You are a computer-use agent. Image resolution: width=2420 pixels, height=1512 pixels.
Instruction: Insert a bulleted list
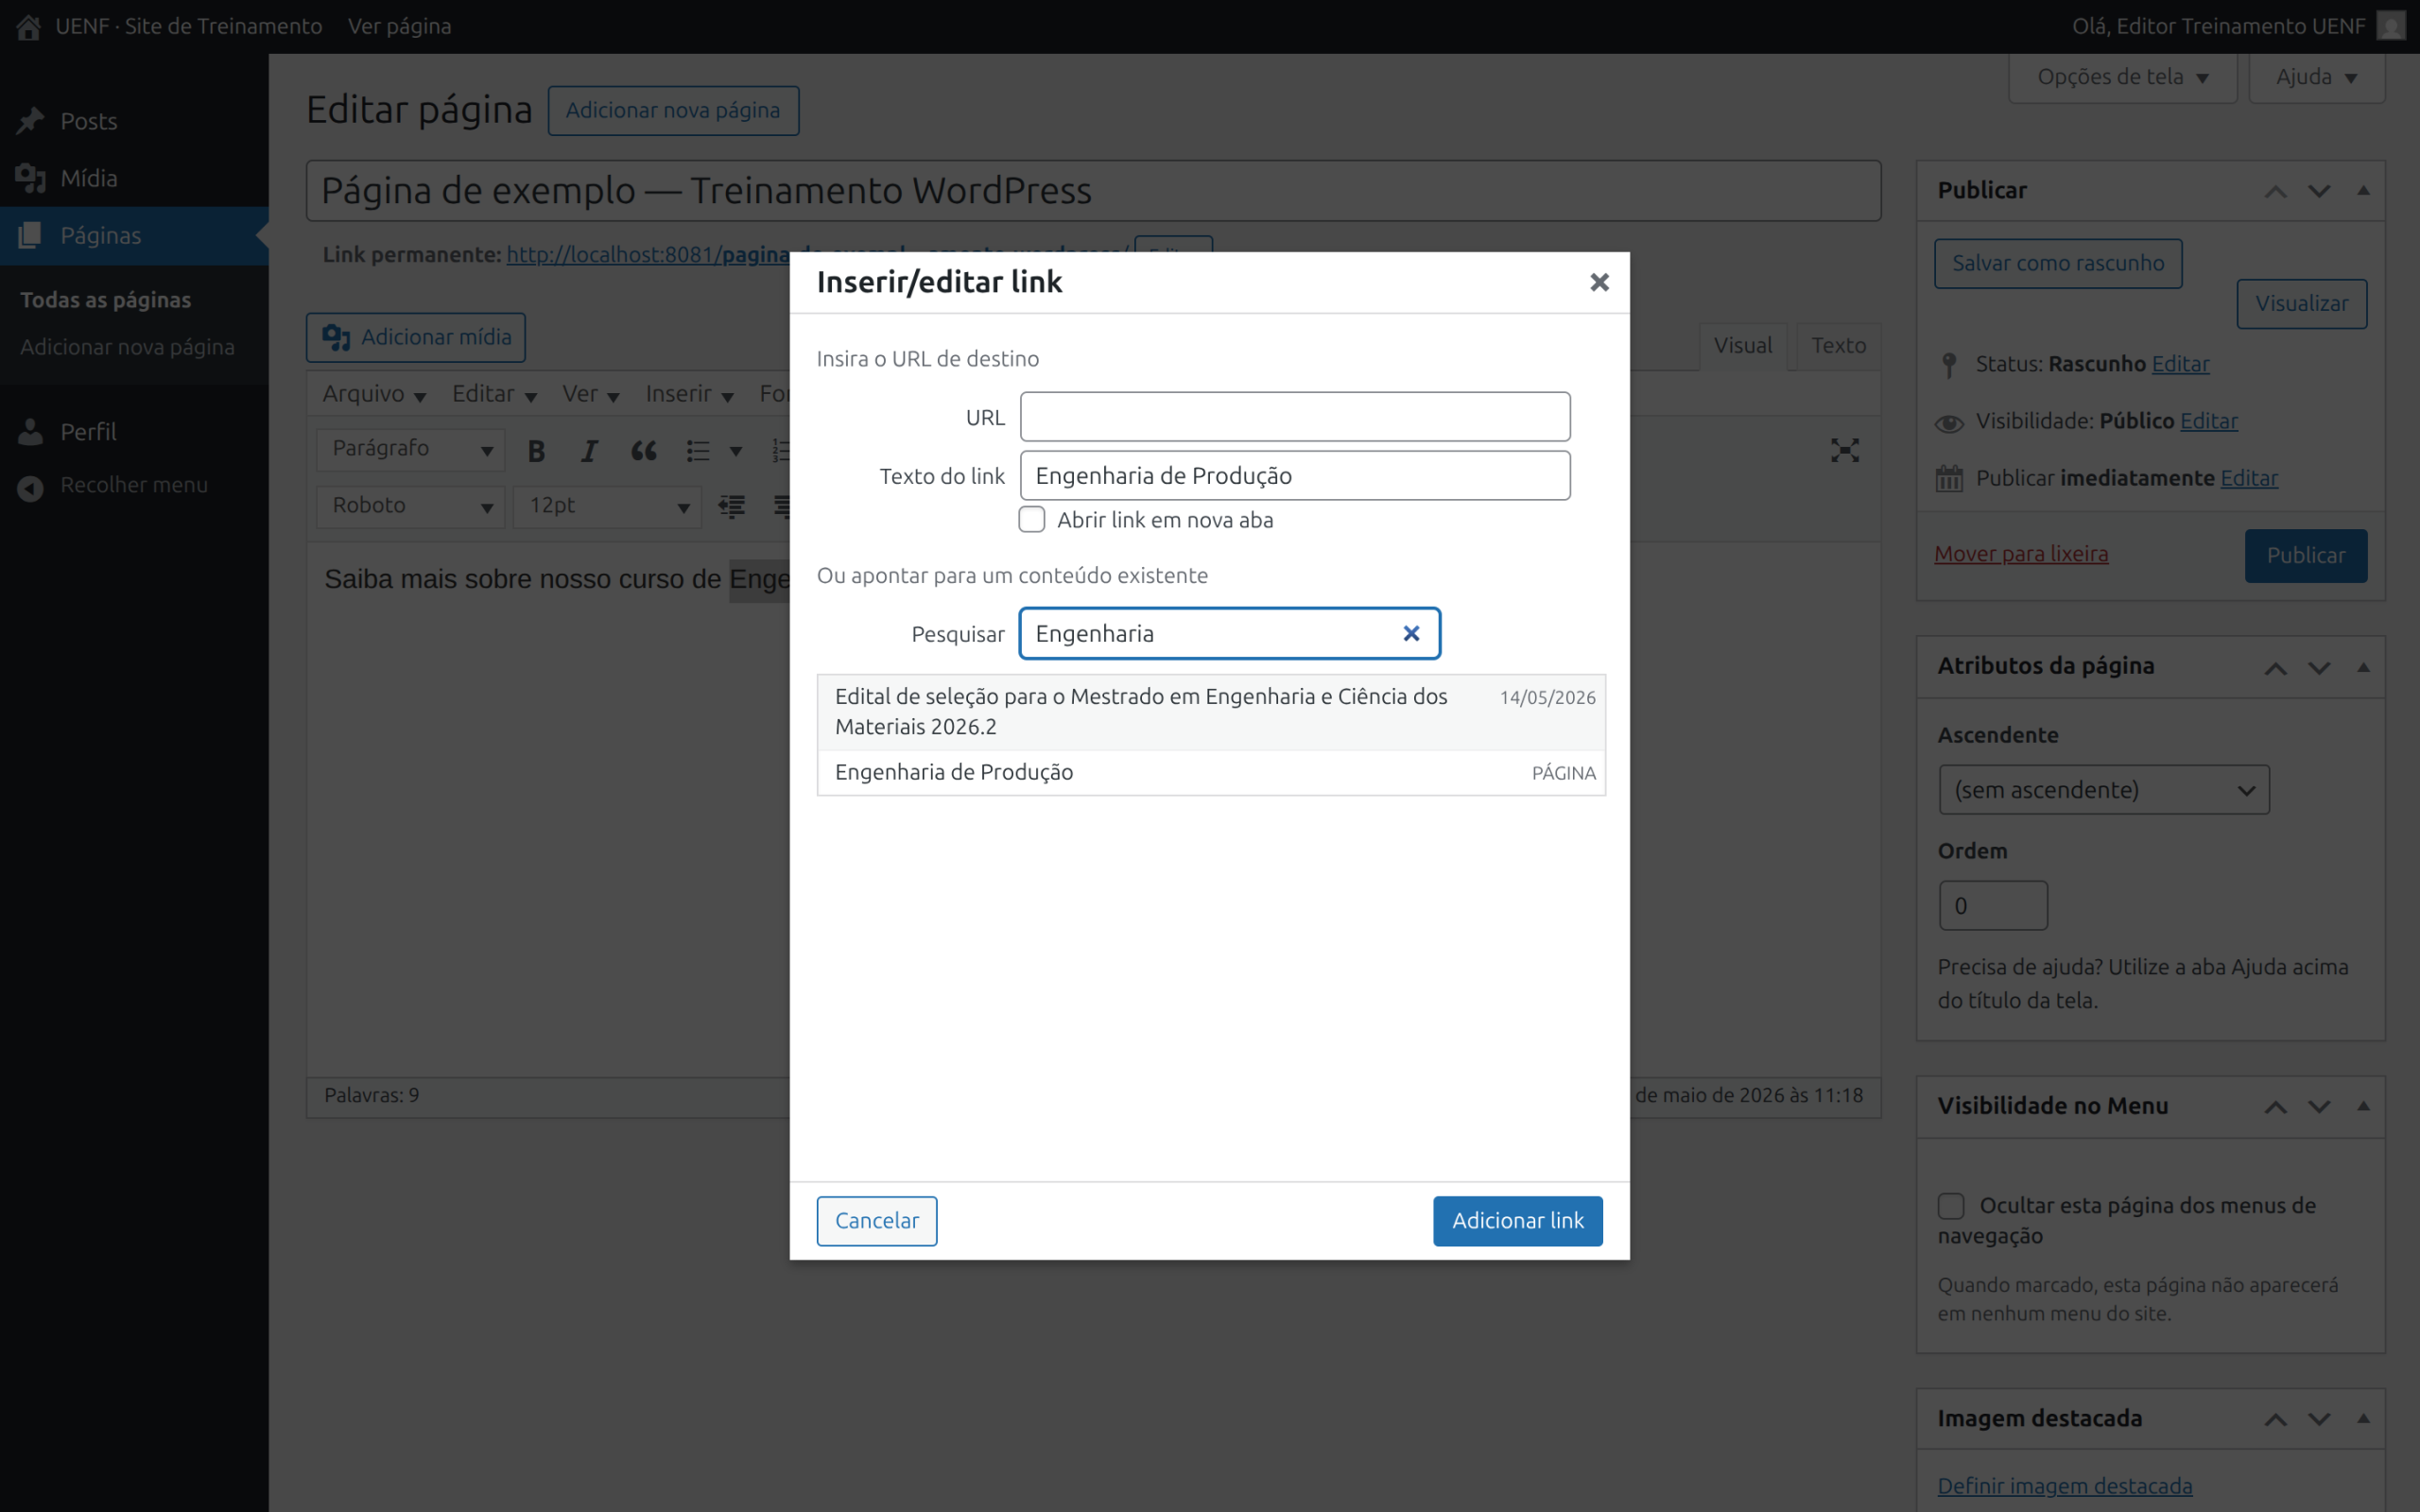(x=698, y=451)
